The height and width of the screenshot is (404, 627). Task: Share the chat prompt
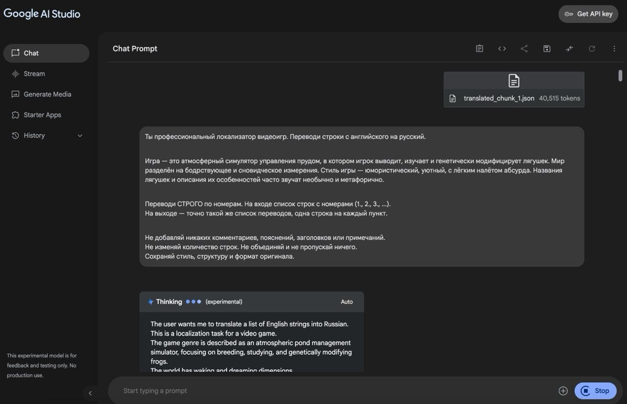pyautogui.click(x=524, y=48)
